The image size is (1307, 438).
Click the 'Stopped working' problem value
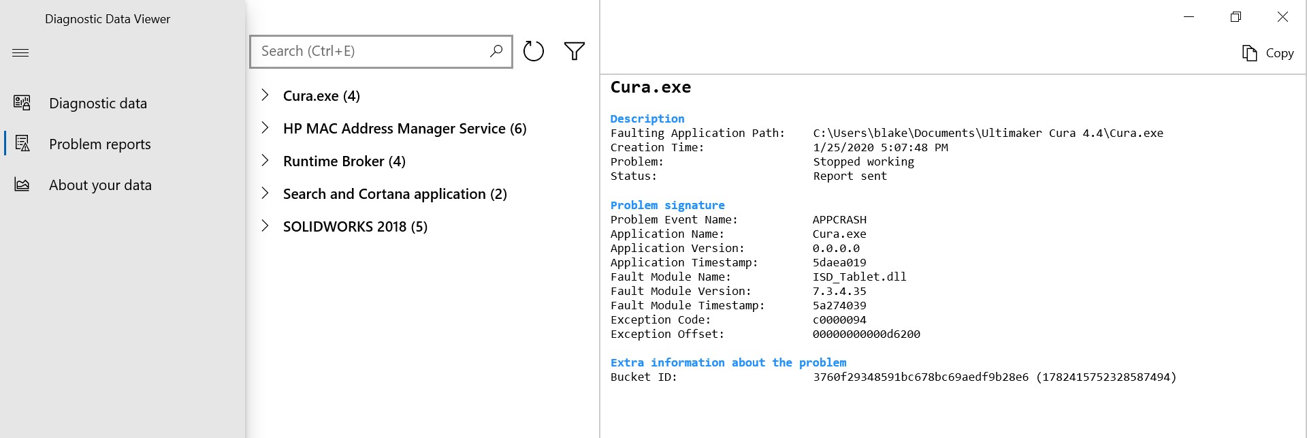(x=864, y=161)
